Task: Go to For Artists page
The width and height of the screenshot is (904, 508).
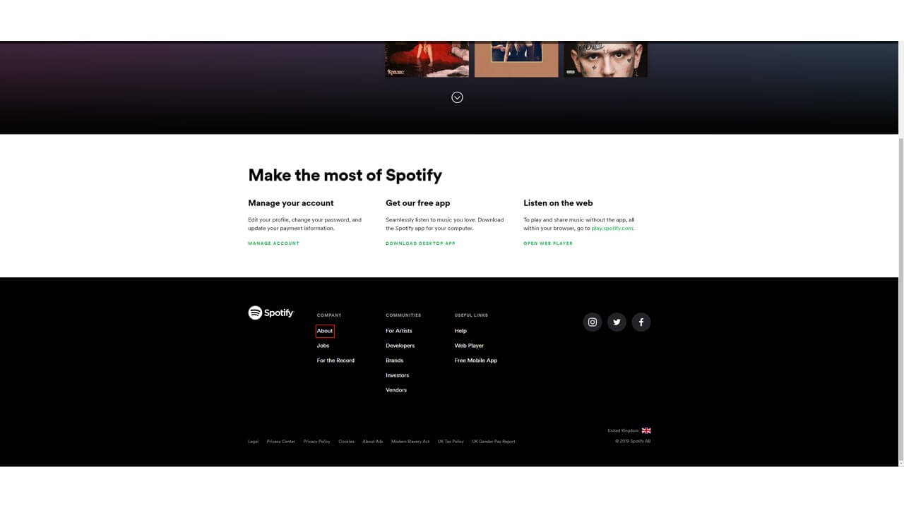Action: pyautogui.click(x=399, y=331)
